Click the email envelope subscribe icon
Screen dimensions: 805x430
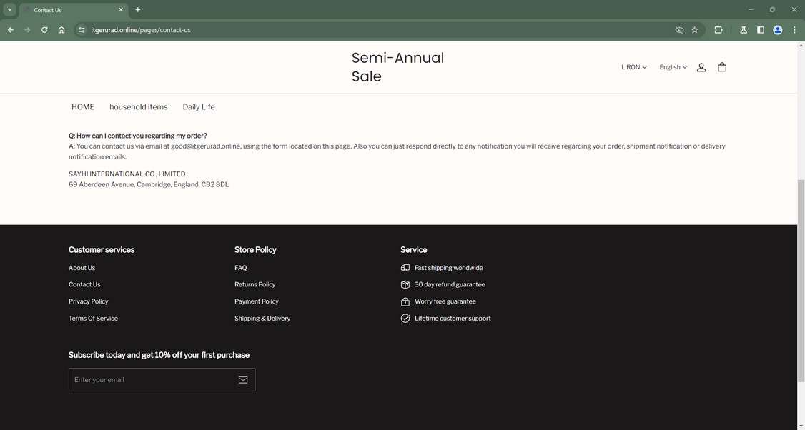(242, 379)
